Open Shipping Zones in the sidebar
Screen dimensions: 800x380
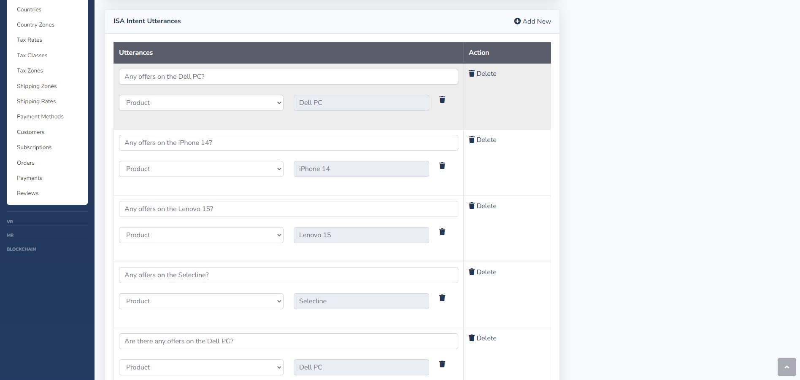pyautogui.click(x=37, y=86)
